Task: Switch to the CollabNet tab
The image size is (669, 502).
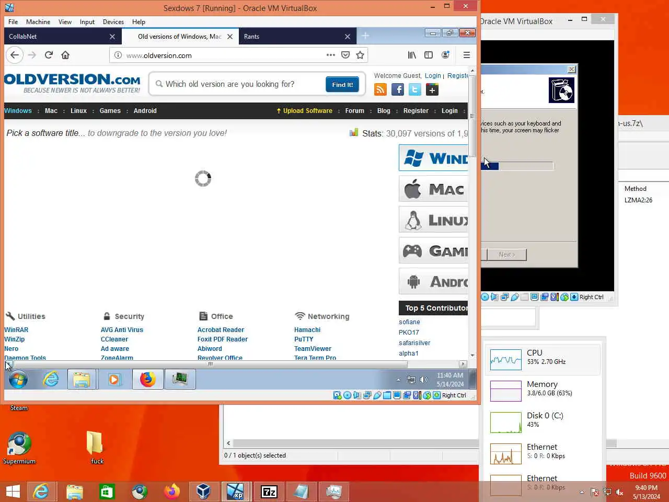Action: (x=62, y=37)
